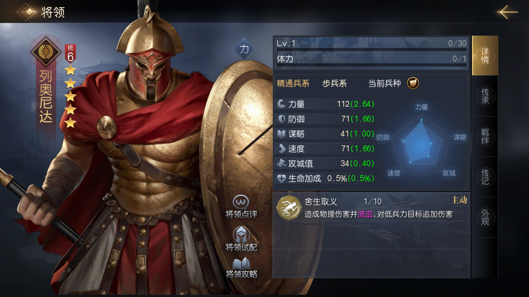Image resolution: width=529 pixels, height=297 pixels.
Task: Open 将领点评 commander reviews icon
Action: [x=241, y=202]
